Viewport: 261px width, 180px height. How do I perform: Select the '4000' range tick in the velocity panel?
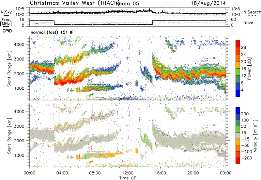[19, 111]
